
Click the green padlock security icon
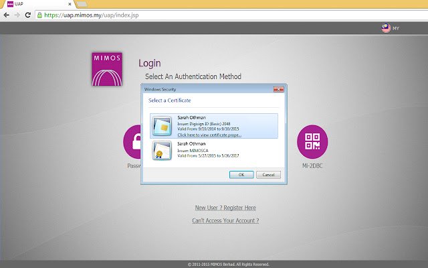coord(40,15)
